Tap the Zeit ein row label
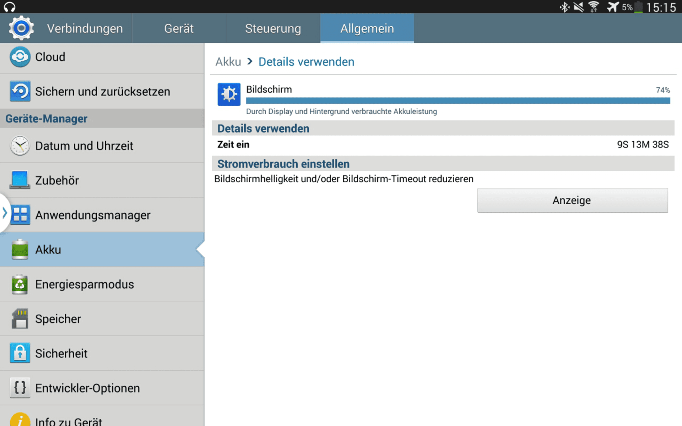 [x=233, y=144]
